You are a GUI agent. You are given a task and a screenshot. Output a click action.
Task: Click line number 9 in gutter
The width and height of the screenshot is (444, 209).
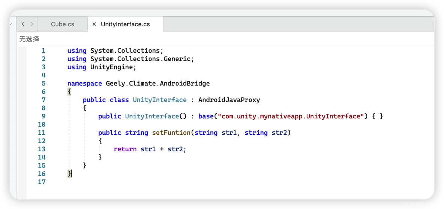pyautogui.click(x=43, y=116)
